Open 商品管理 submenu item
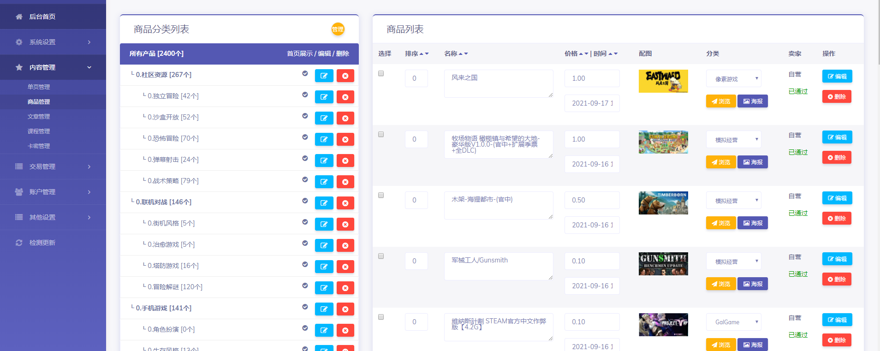 pos(39,101)
